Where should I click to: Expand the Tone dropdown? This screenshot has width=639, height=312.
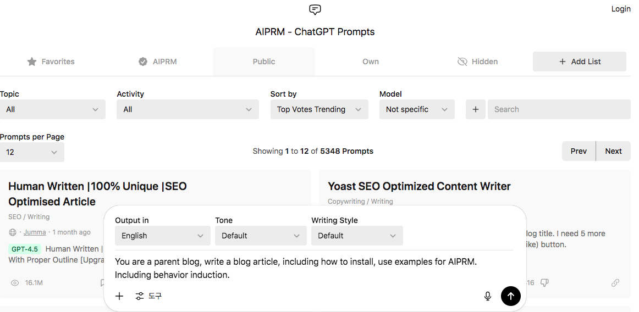(x=261, y=236)
